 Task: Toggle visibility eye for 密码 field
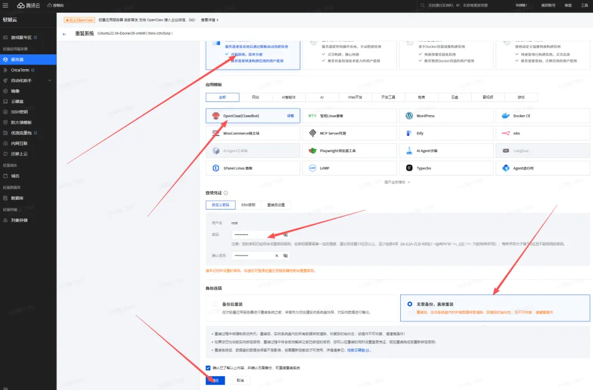(x=286, y=235)
